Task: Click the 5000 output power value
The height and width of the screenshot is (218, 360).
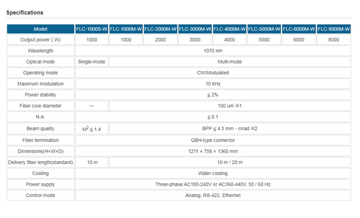Action: 264,40
